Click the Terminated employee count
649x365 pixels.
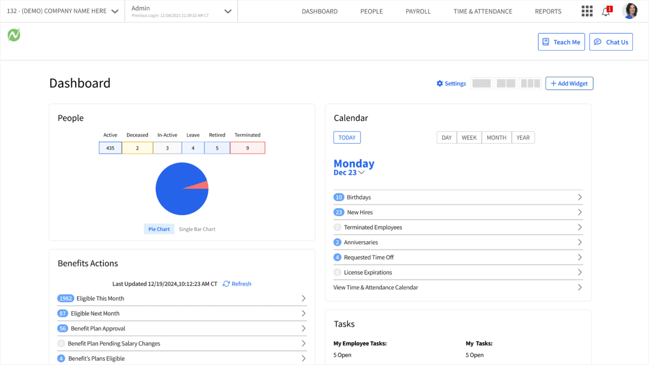(x=247, y=147)
